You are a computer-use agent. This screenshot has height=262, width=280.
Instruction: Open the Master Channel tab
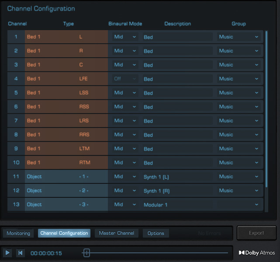[x=116, y=233]
